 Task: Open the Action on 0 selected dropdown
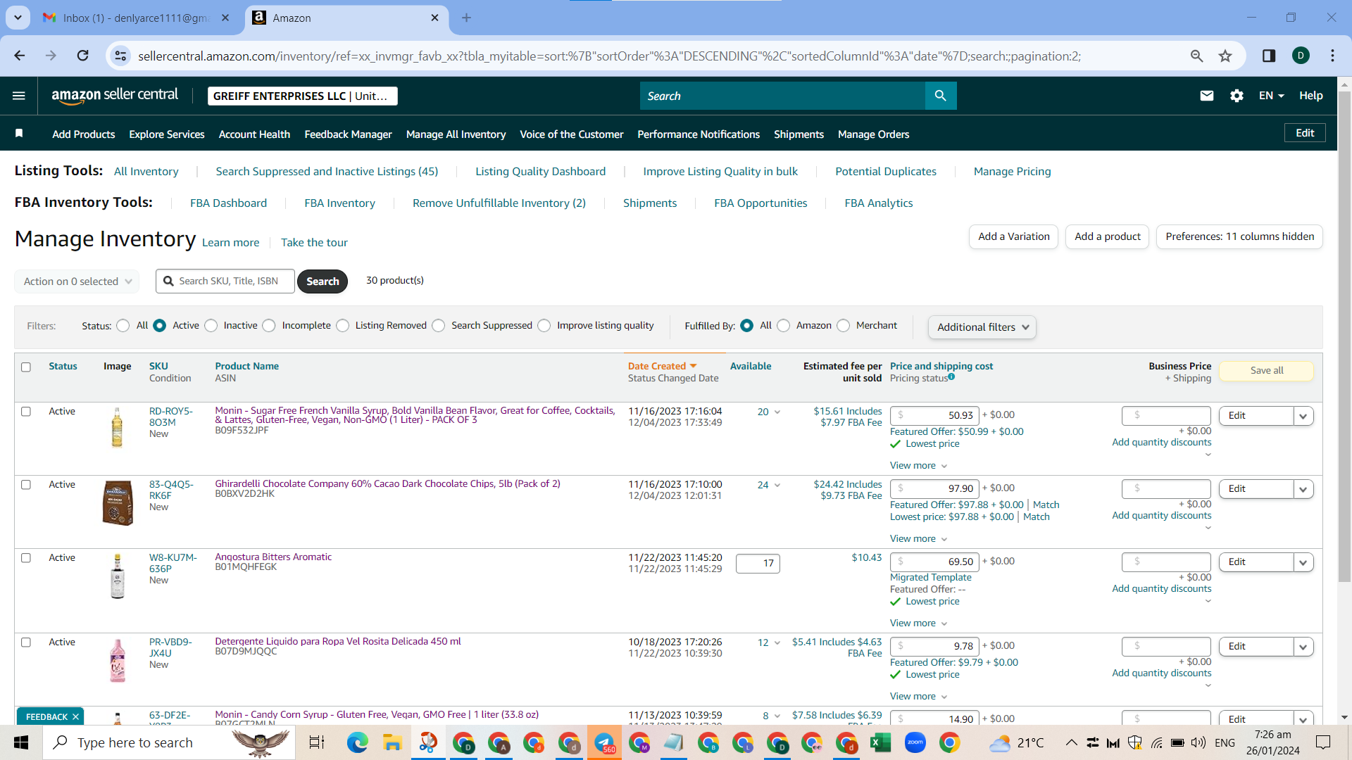[77, 281]
